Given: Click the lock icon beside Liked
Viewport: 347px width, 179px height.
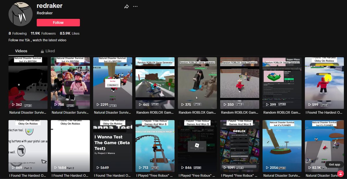Looking at the screenshot, I should 42,51.
